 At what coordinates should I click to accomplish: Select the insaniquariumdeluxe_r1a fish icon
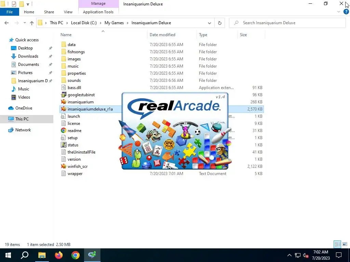(64, 109)
